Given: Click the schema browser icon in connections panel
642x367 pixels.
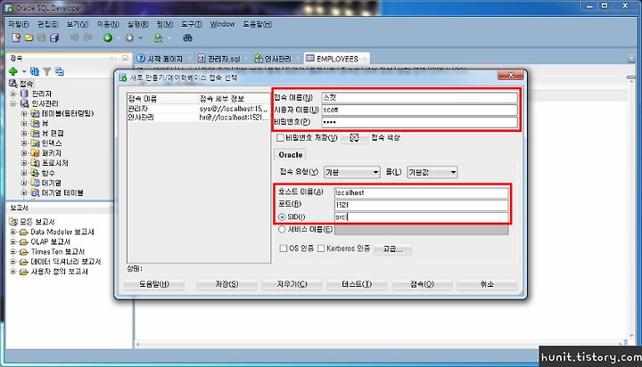Looking at the screenshot, I should coord(60,71).
